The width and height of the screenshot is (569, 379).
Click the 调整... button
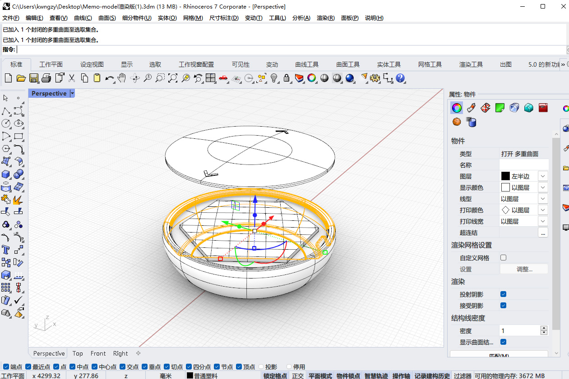524,269
